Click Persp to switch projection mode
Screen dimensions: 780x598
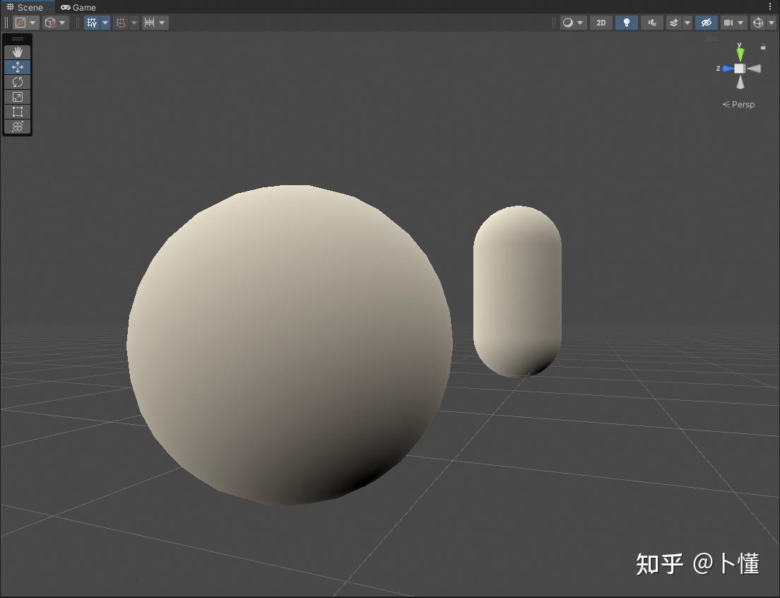coord(742,104)
